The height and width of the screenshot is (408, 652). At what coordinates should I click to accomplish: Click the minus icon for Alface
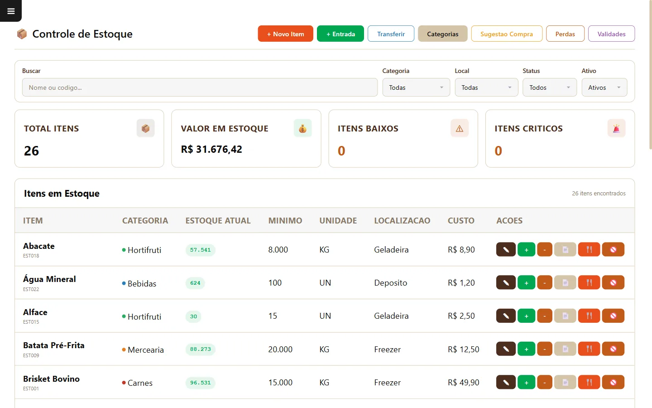(x=545, y=316)
